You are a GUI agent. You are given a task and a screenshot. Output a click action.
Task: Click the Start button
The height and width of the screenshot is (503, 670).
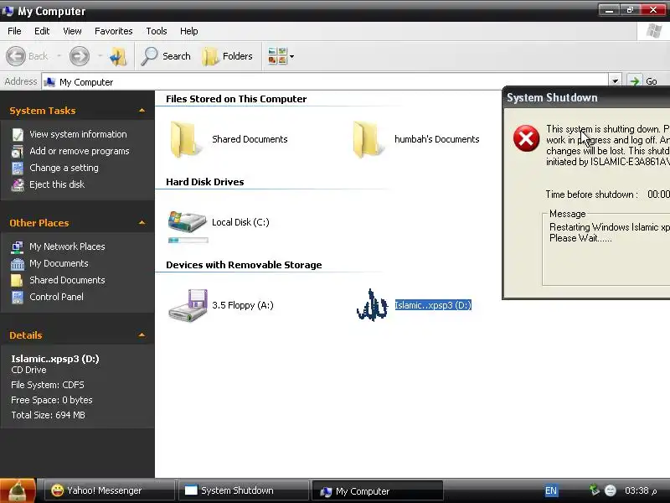pyautogui.click(x=18, y=490)
